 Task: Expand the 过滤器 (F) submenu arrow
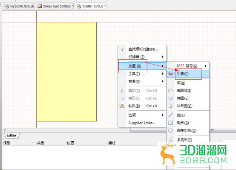[163, 57]
